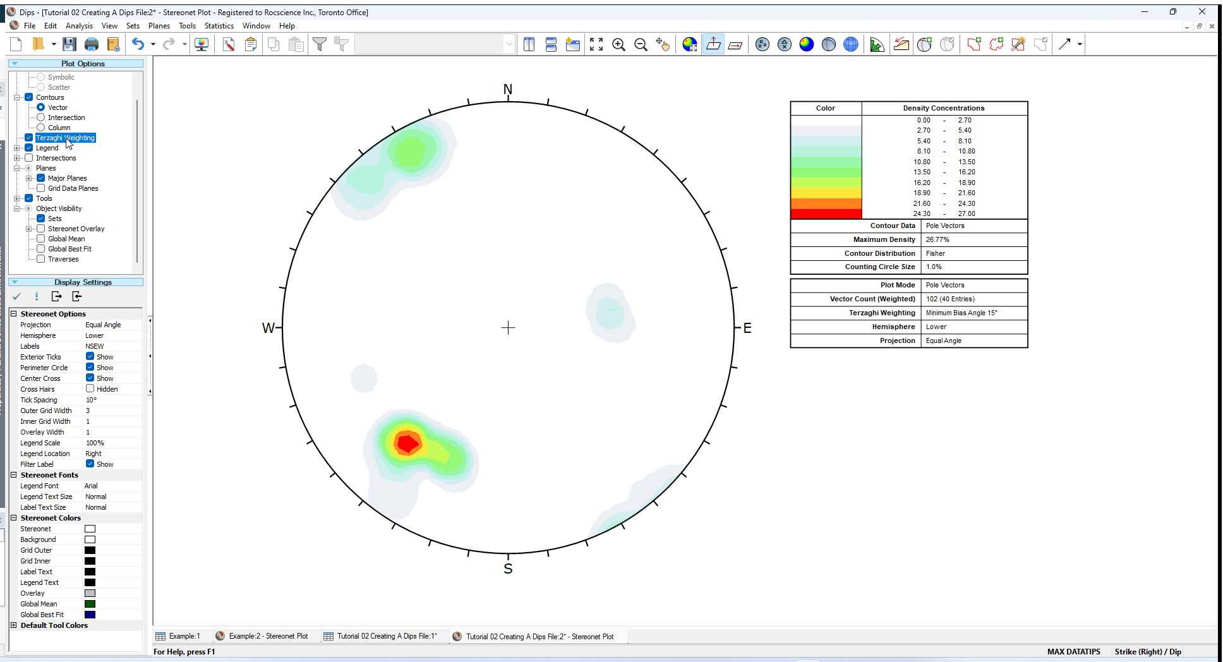The image size is (1223, 662).
Task: Click the Symbolic Pole Plot icon
Action: point(784,44)
